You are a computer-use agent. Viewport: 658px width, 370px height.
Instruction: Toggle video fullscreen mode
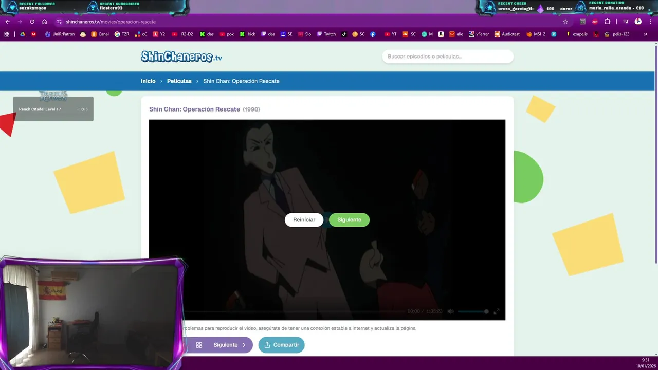click(497, 311)
